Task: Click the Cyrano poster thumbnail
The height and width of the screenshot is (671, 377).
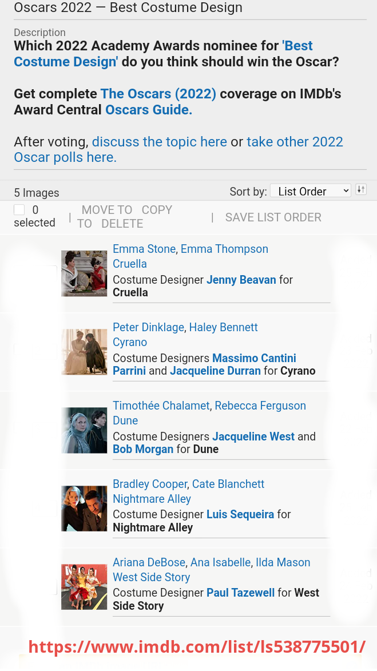Action: pos(84,352)
